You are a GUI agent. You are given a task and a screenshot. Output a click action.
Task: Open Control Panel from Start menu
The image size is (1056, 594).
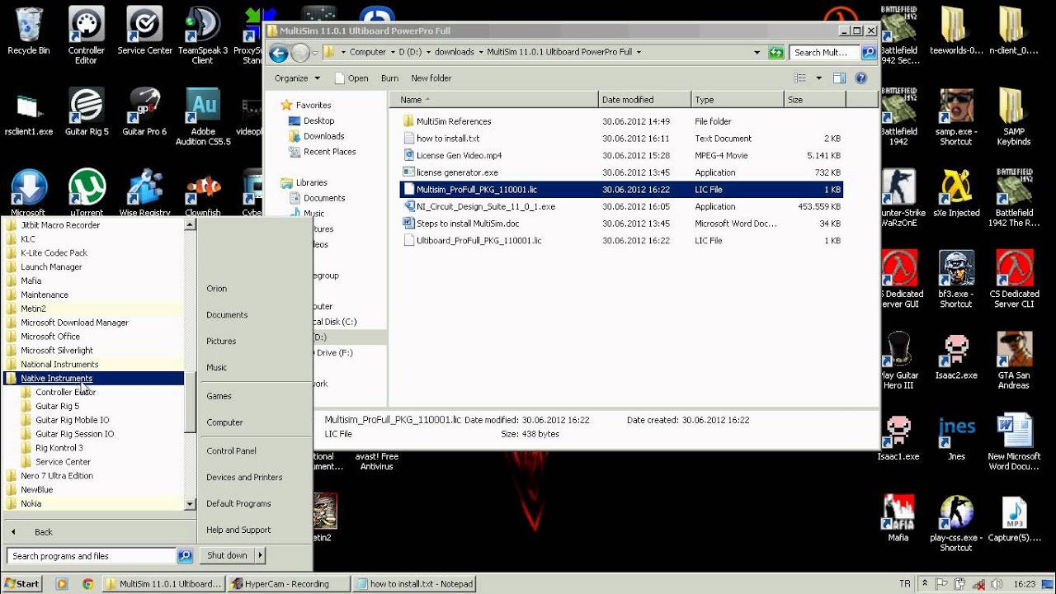231,451
